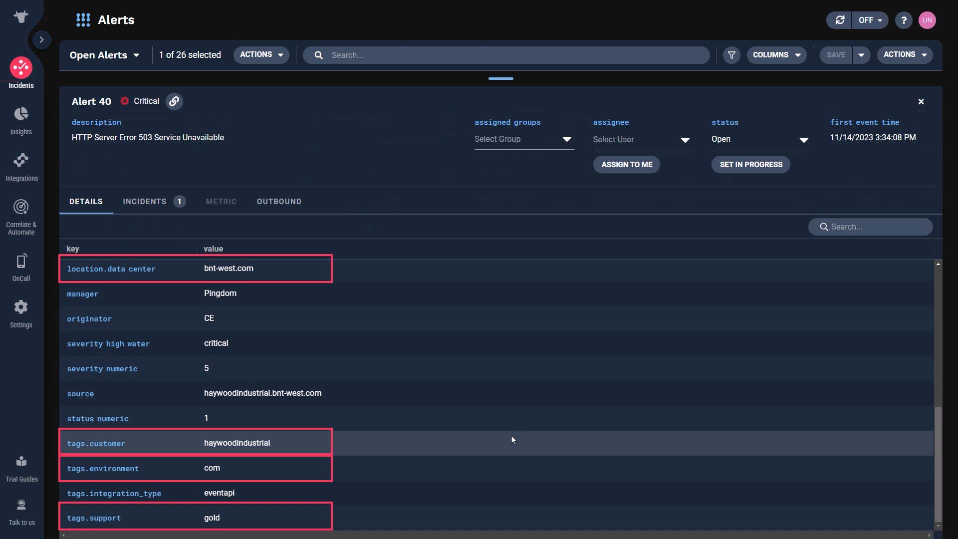Click the severity high water key
958x539 pixels.
coord(108,344)
